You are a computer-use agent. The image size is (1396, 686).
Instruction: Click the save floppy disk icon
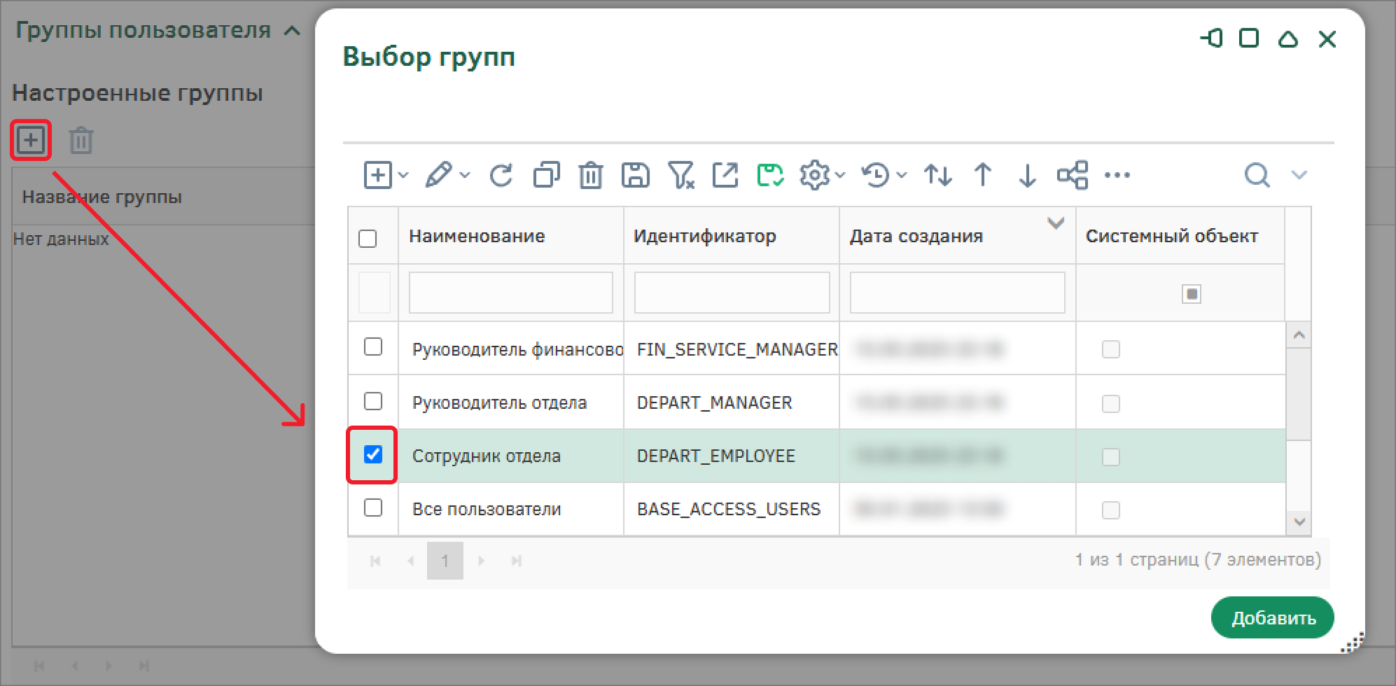[x=635, y=175]
